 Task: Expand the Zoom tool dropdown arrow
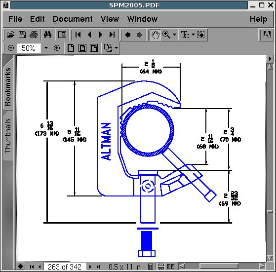(x=174, y=35)
